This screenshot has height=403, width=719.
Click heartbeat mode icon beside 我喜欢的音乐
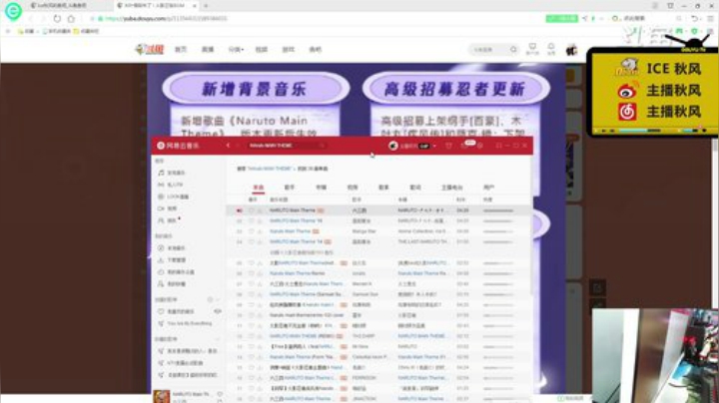pos(218,311)
